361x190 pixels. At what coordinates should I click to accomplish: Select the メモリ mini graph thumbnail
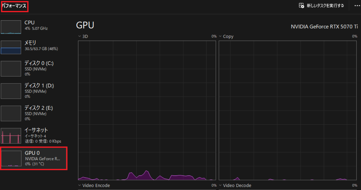click(x=11, y=47)
